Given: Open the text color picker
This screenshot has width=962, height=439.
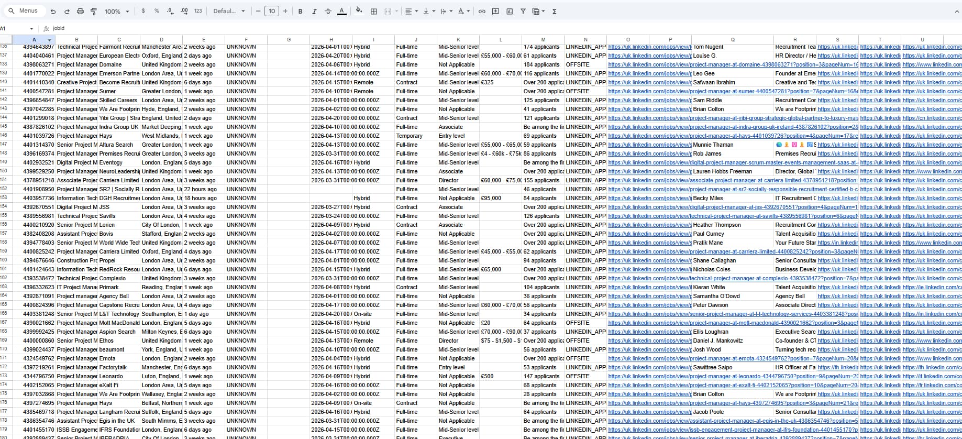Looking at the screenshot, I should tap(341, 11).
